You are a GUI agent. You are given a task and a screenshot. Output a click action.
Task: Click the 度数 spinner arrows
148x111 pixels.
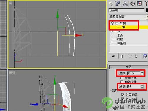click(x=142, y=73)
